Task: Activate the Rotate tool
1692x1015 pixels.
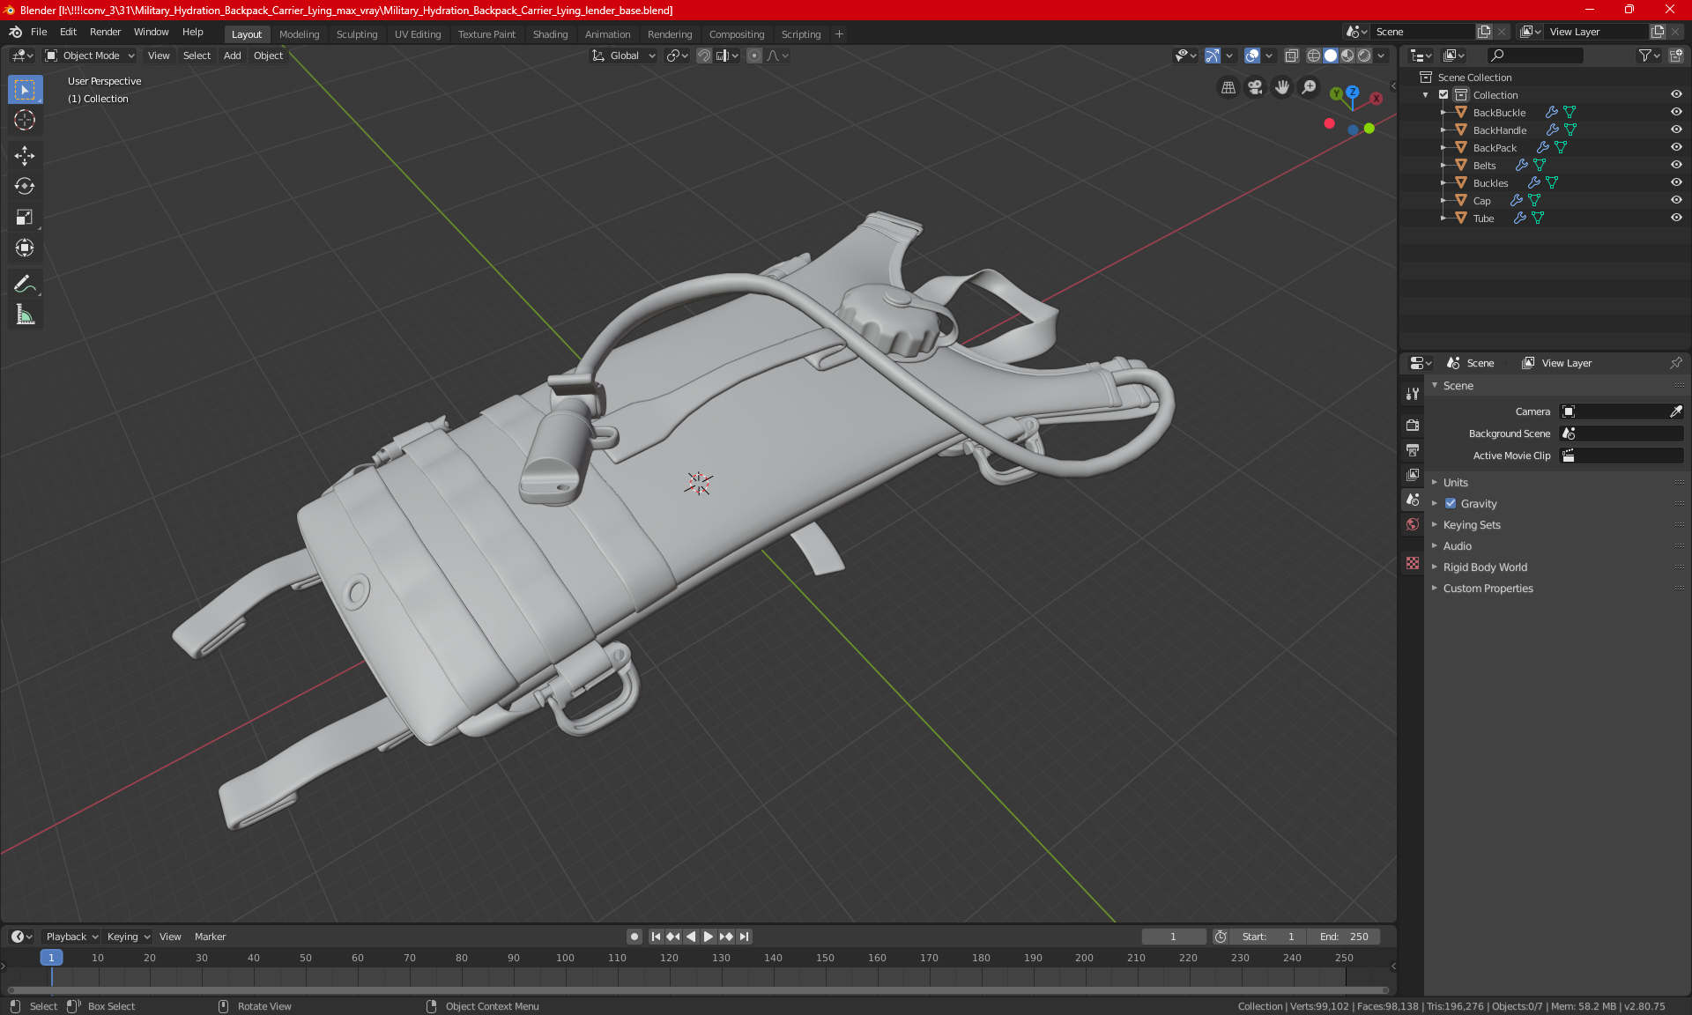Action: pos(25,187)
